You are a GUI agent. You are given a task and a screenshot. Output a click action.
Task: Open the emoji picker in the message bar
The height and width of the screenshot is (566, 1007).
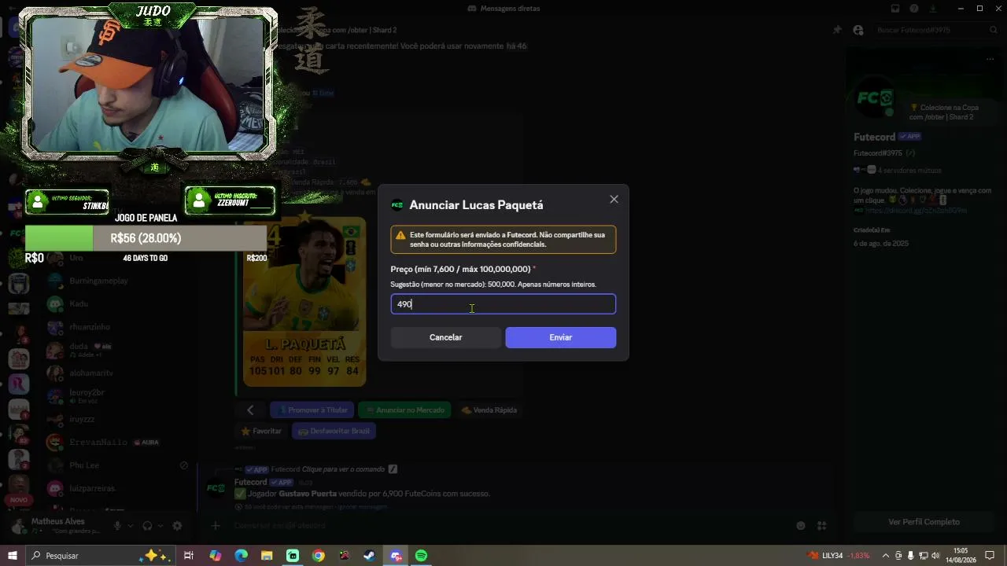(801, 526)
